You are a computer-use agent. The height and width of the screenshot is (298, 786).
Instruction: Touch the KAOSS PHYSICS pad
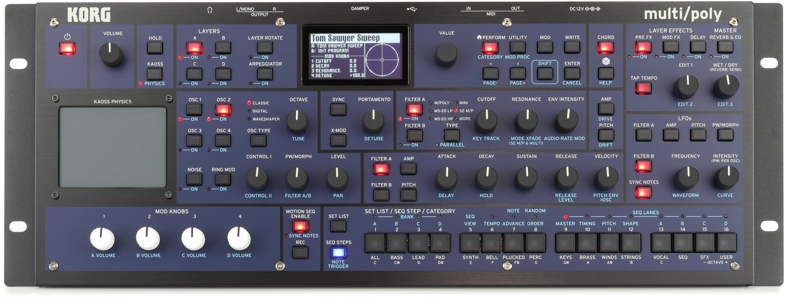pyautogui.click(x=113, y=147)
